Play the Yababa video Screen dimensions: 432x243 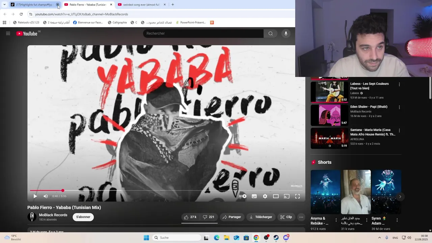[x=35, y=196]
